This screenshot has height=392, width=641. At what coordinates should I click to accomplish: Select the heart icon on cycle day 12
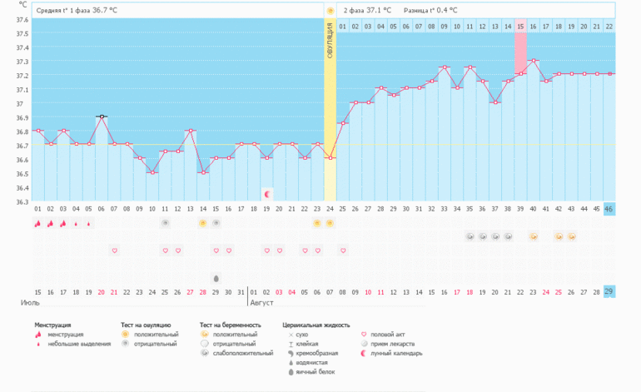click(x=178, y=251)
